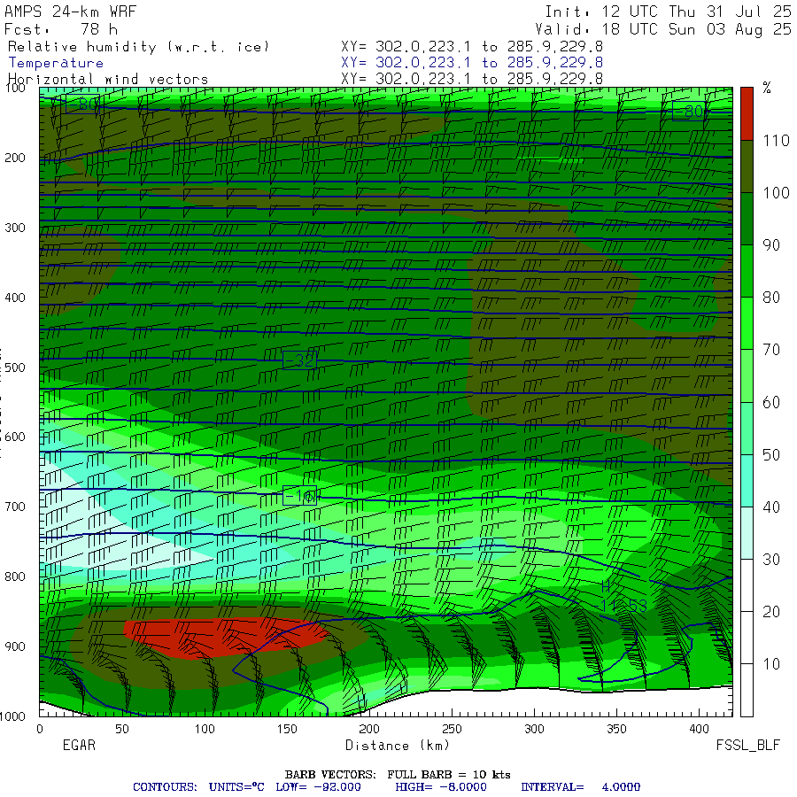
Task: Click the "Relative humidity (w.r.t. ice)" label
Action: 138,47
